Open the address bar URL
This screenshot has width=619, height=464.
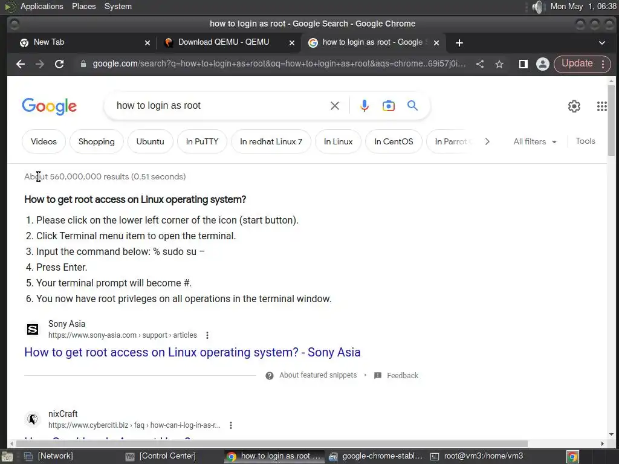click(279, 64)
